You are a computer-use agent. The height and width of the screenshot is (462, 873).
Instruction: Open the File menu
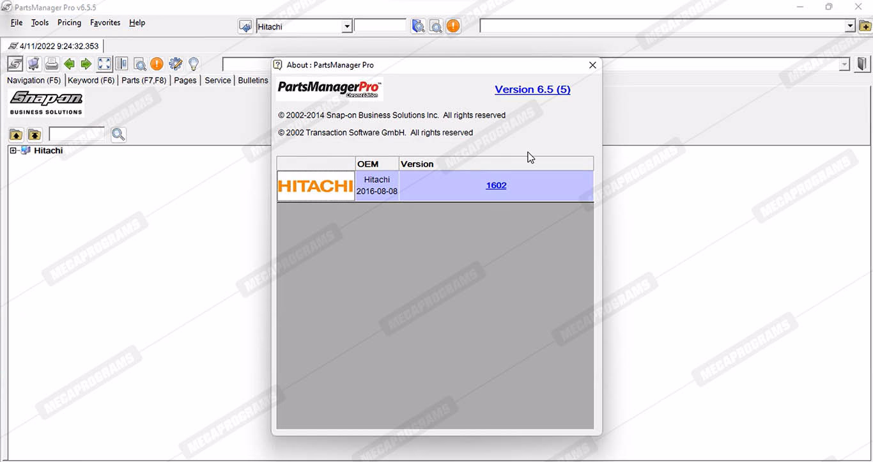click(17, 22)
